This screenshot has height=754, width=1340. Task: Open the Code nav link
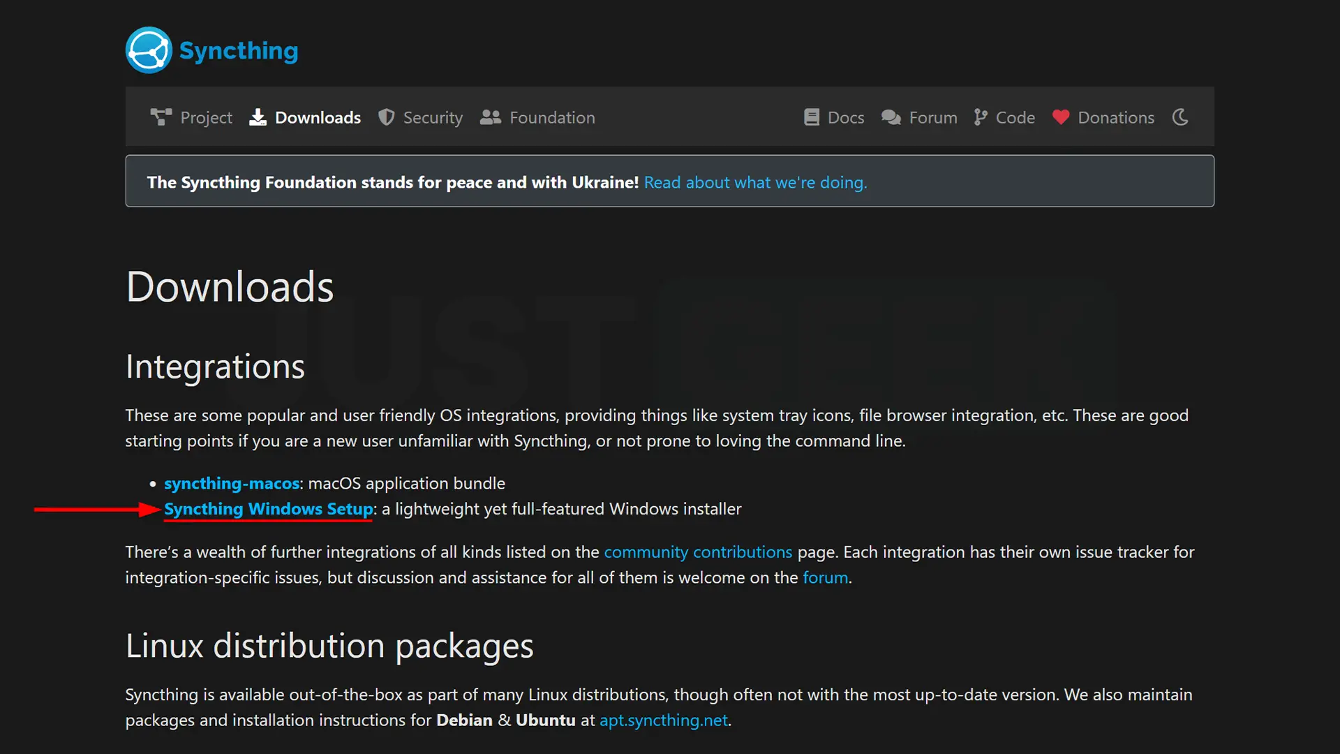(x=1015, y=117)
